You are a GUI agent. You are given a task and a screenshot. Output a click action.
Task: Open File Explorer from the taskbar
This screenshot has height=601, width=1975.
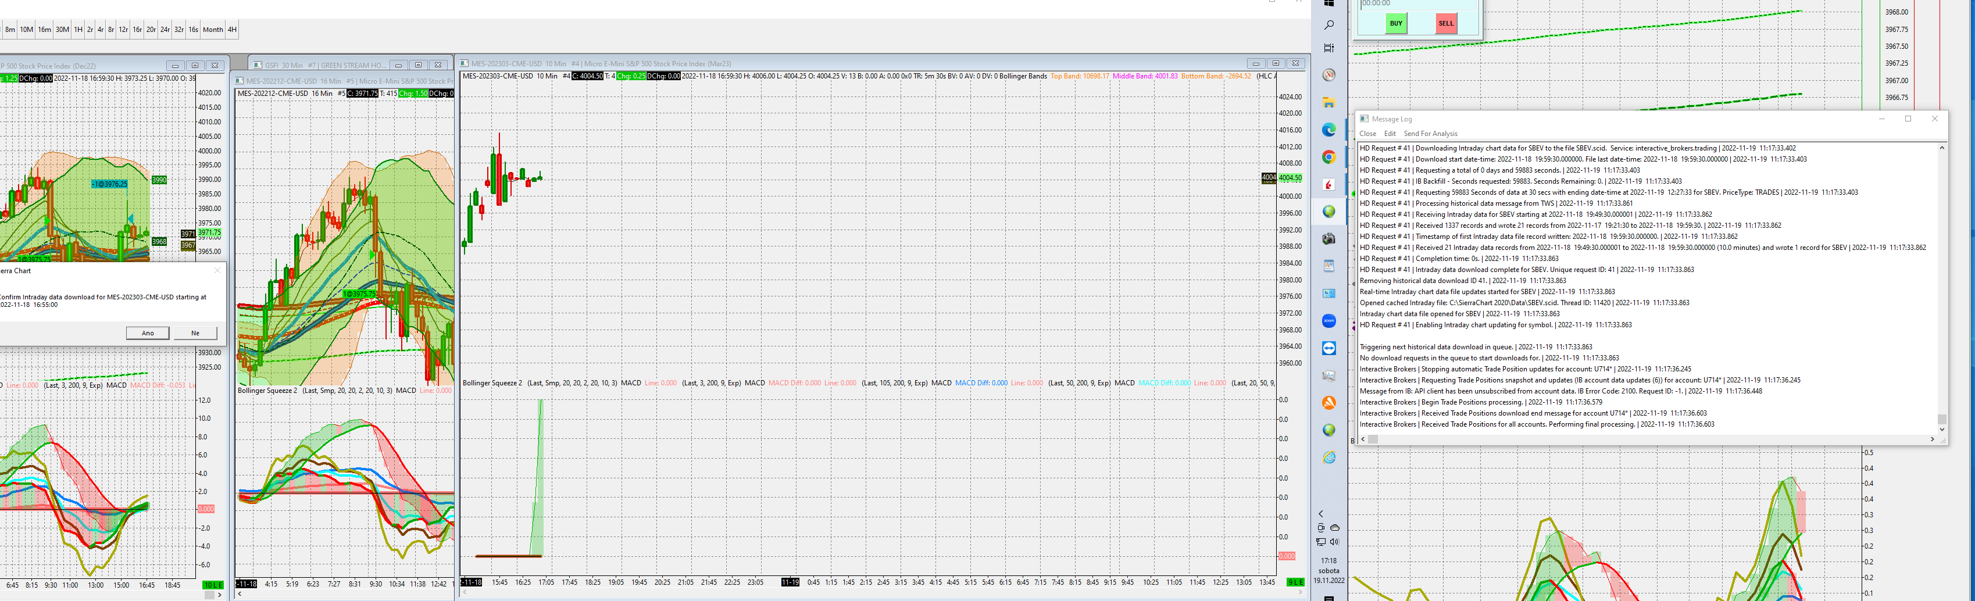[1330, 102]
